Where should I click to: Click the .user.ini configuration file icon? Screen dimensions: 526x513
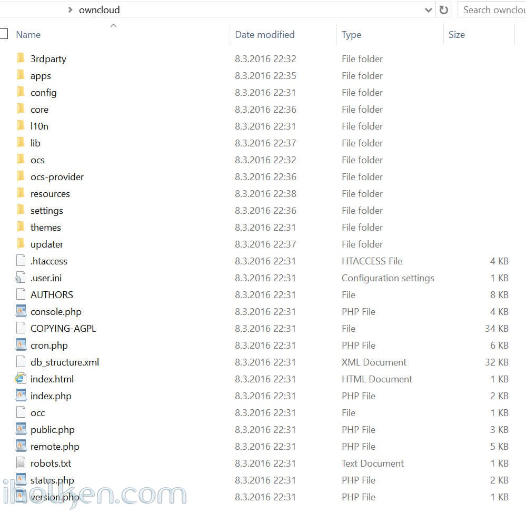(21, 278)
